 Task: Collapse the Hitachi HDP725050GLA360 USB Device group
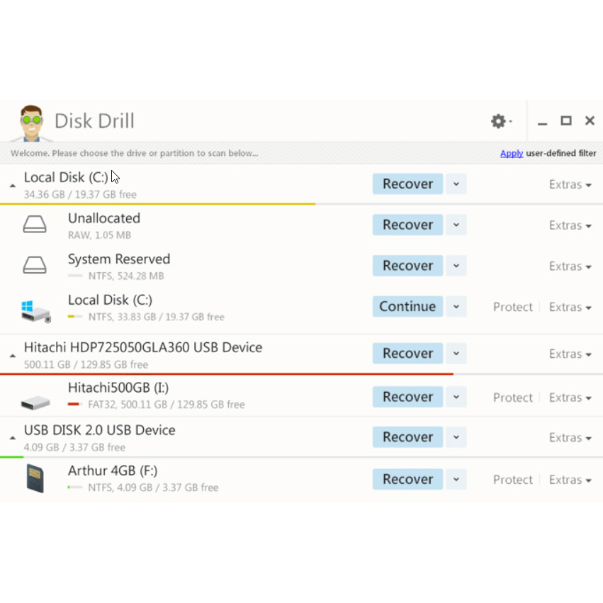13,355
